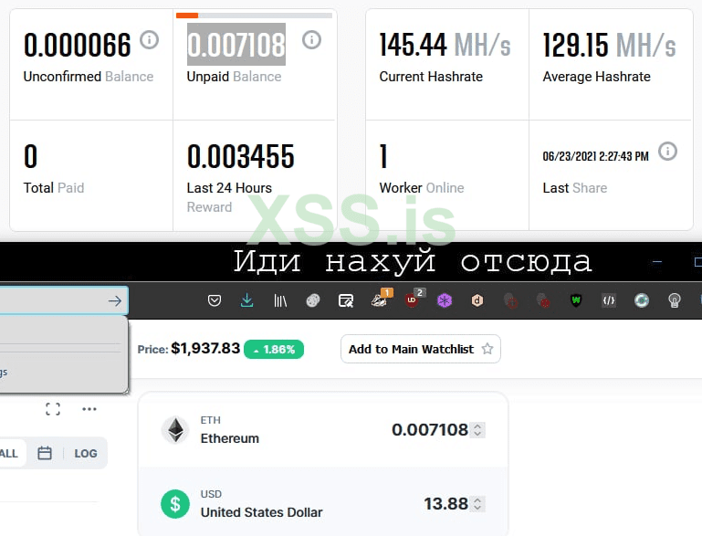Click the 0.000066 unconfirmed balance value
This screenshot has width=702, height=536.
click(77, 46)
